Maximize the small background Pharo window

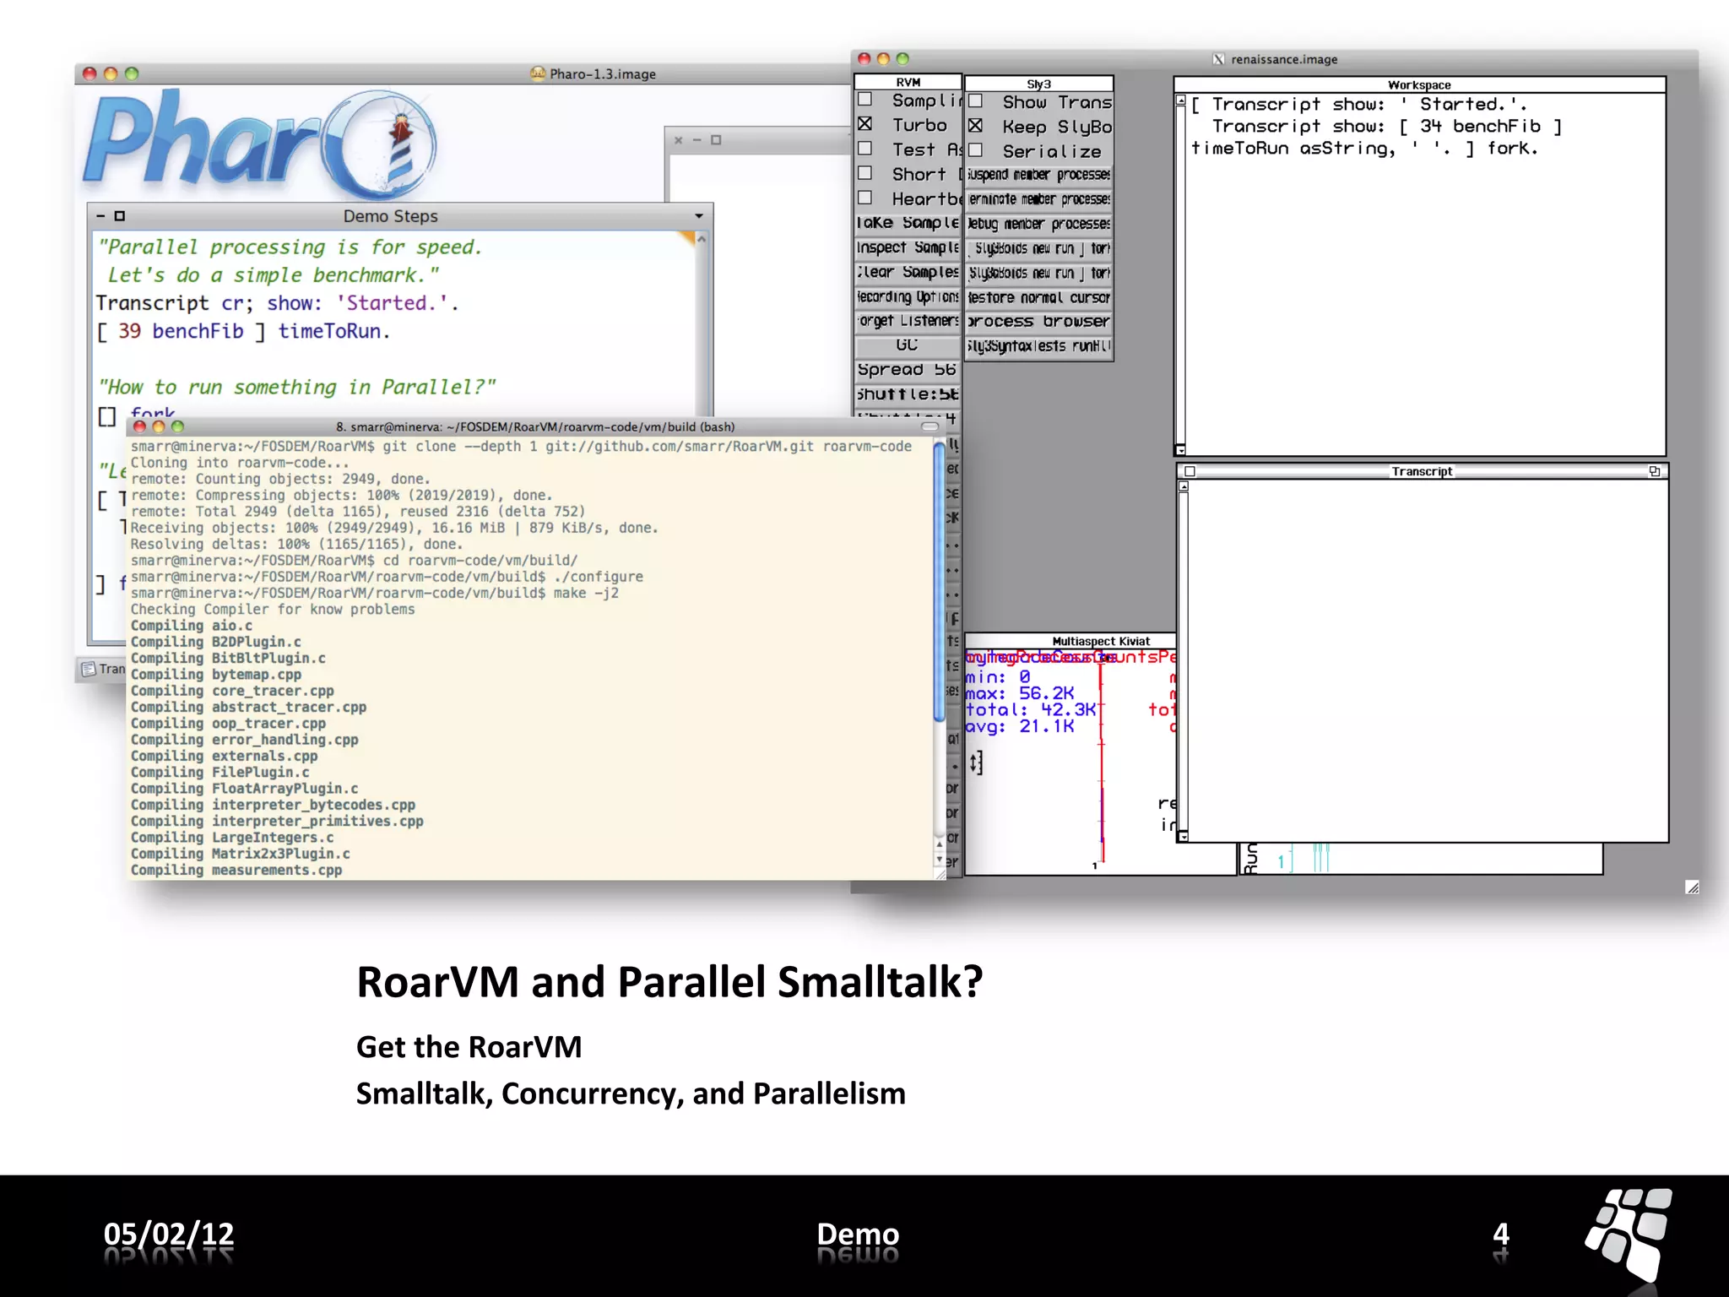coord(716,140)
